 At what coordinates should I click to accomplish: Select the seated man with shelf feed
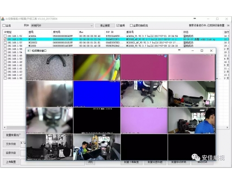point(97,147)
